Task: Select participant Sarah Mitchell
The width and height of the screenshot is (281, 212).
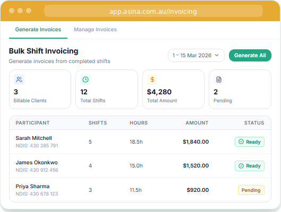Action: click(x=33, y=138)
